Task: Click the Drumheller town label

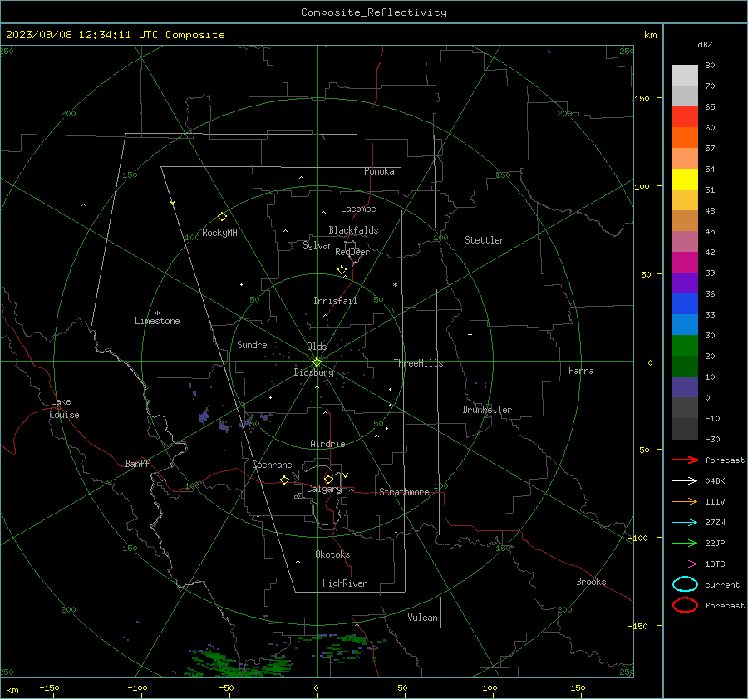Action: (487, 410)
